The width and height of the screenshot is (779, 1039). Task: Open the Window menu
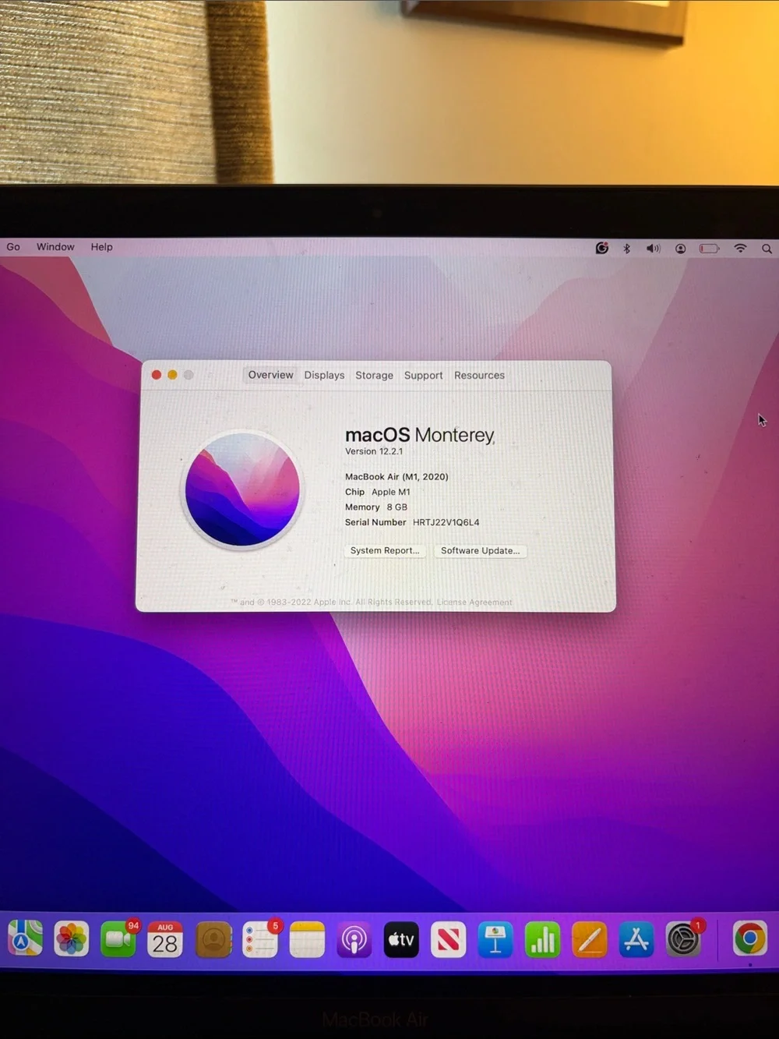[x=55, y=246]
